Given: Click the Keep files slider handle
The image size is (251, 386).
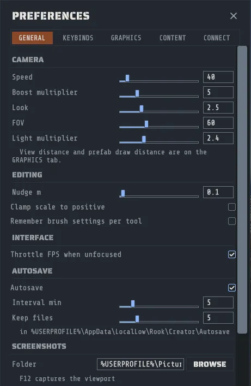Looking at the screenshot, I should tap(137, 319).
